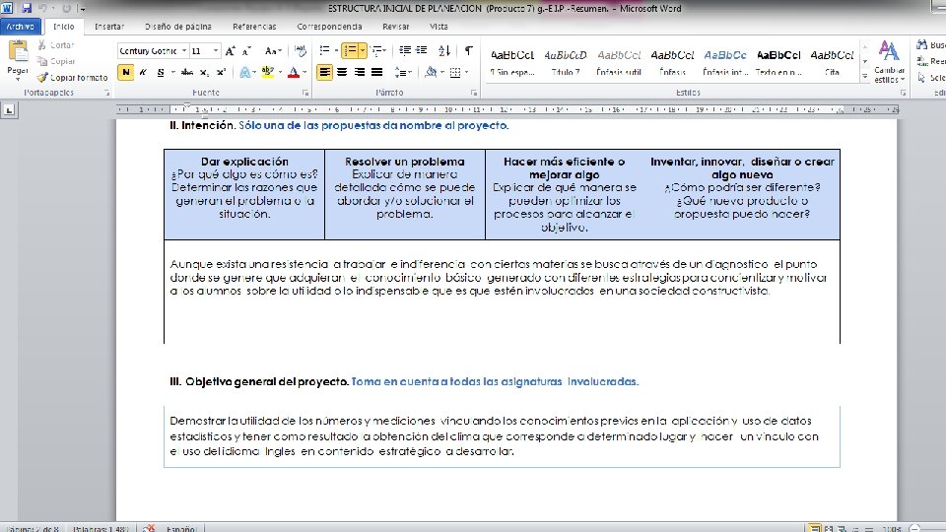
Task: Toggle the ruler tab selector box
Action: [9, 110]
